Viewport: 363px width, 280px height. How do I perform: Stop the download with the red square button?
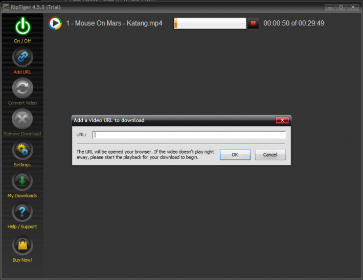point(253,23)
